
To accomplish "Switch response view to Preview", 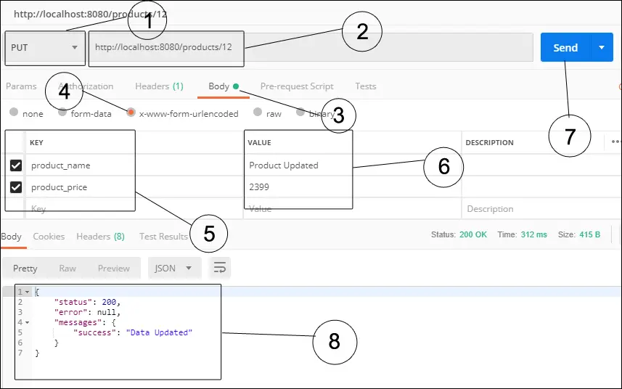I will pos(114,269).
